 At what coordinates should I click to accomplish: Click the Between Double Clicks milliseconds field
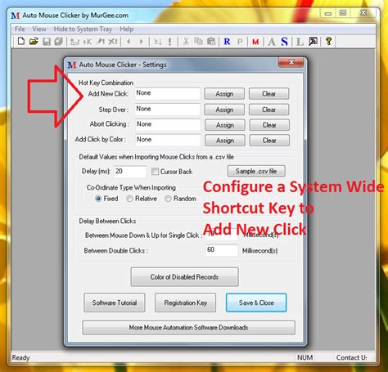pos(222,250)
